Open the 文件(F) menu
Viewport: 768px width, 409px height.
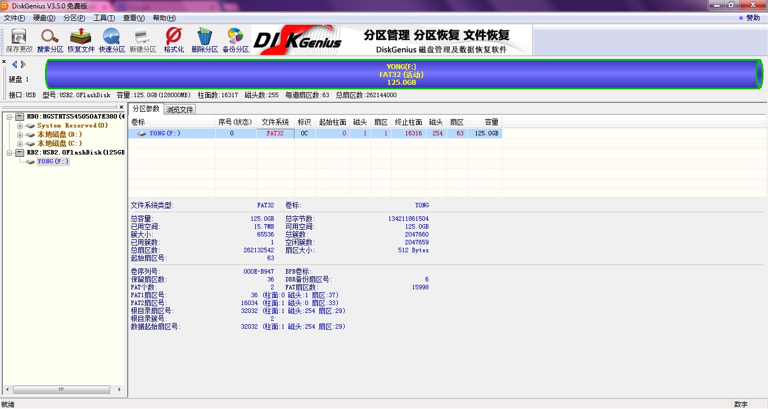15,18
